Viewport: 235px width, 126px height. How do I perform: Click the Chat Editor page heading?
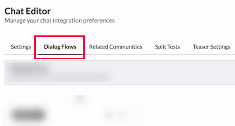coord(28,11)
